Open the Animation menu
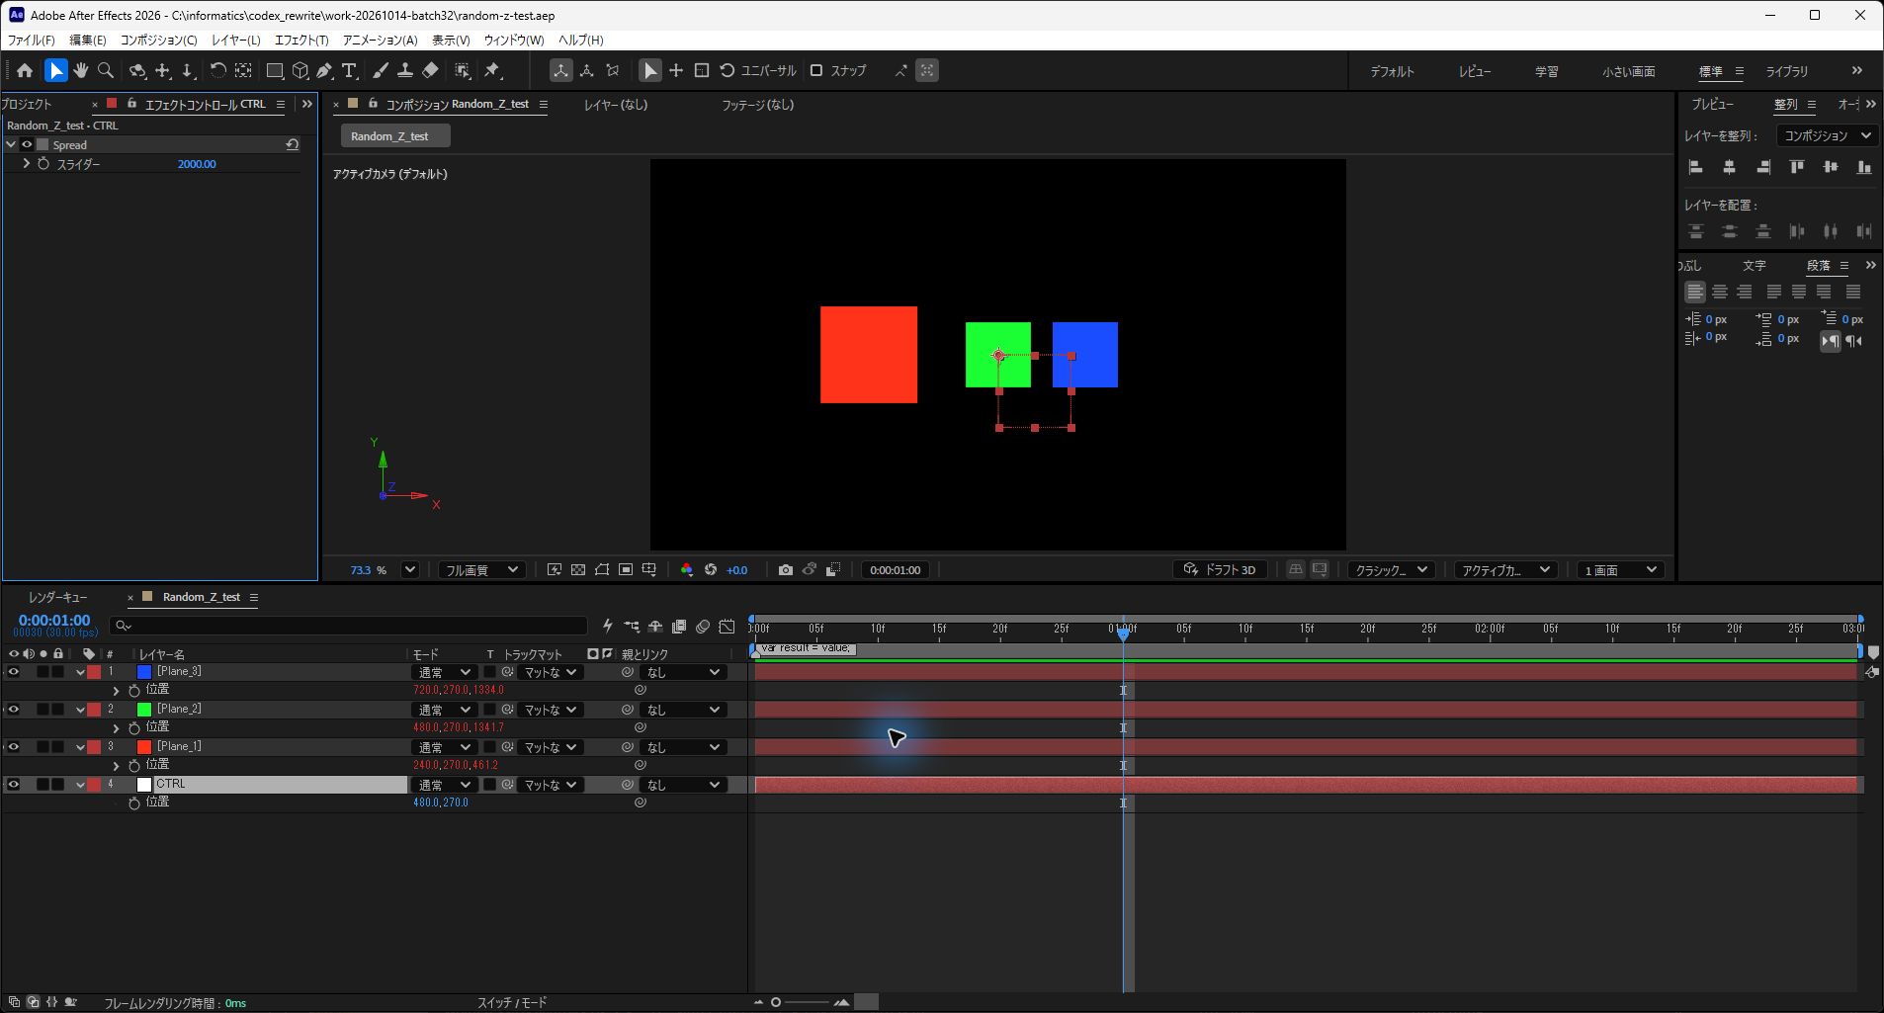This screenshot has width=1884, height=1013. tap(380, 40)
